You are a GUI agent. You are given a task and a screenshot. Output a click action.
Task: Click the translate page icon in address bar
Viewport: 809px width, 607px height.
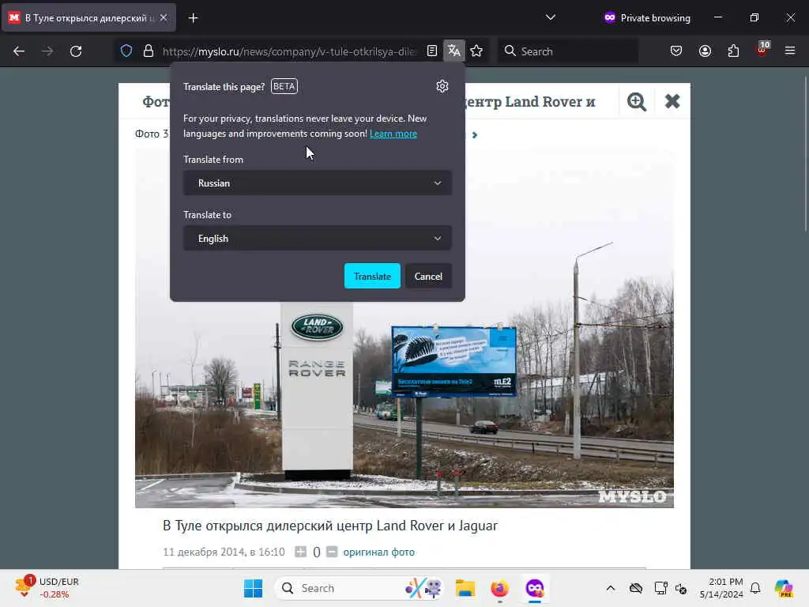tap(454, 51)
